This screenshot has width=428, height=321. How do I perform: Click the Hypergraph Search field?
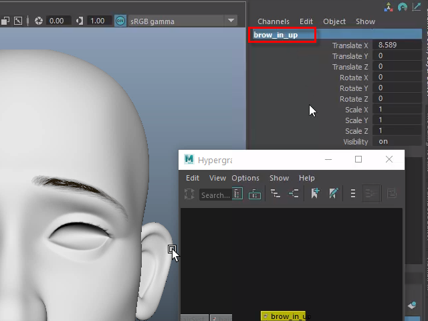(x=215, y=195)
